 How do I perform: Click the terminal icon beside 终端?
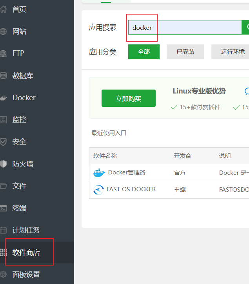(3, 208)
